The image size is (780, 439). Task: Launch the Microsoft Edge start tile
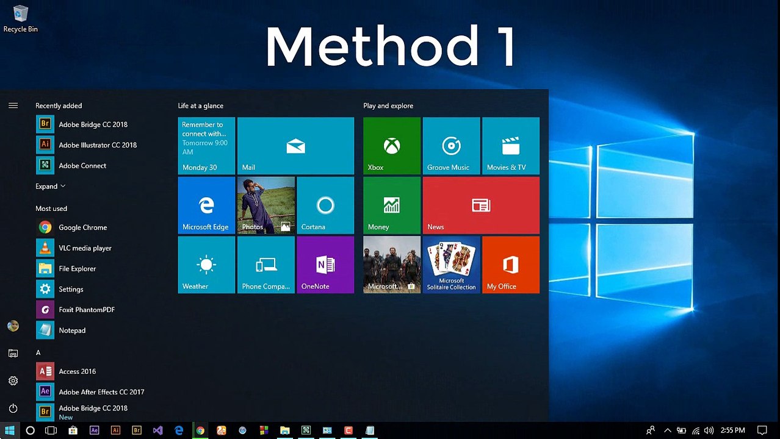click(206, 205)
